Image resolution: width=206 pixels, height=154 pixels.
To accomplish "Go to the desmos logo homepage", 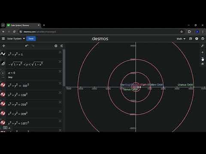I will coord(100,38).
